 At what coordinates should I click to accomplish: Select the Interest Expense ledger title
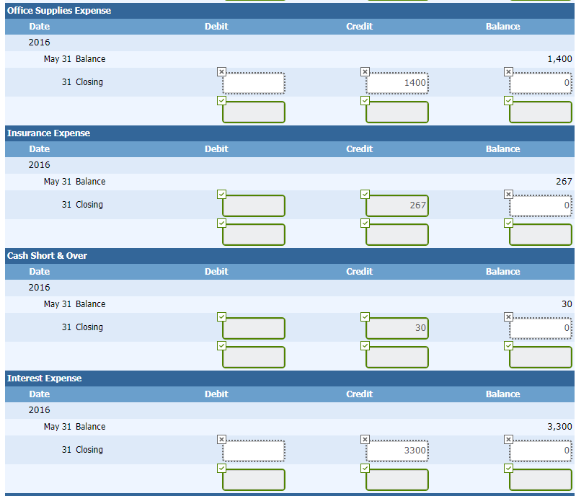point(44,378)
